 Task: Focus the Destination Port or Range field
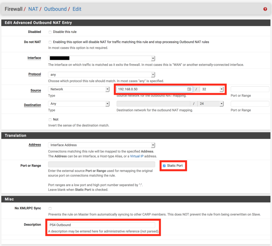pos(250,104)
